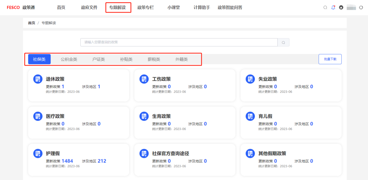Click 统计更新日期 text in 护理假 card
This screenshot has width=368, height=180.
pyautogui.click(x=63, y=166)
